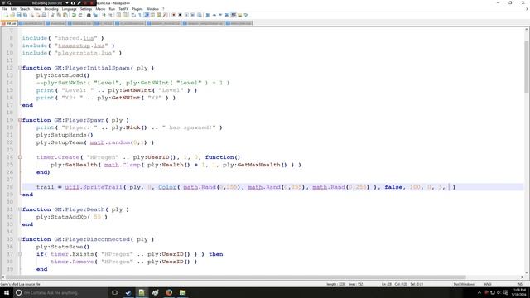
Task: Click 'ply:StatsSave()' code line
Action: click(63, 247)
